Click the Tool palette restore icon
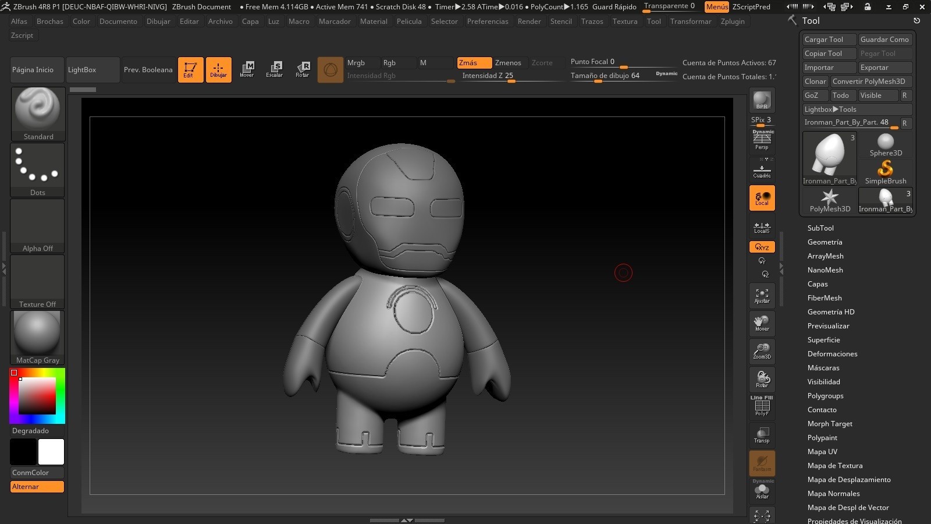Image resolution: width=931 pixels, height=524 pixels. [916, 20]
